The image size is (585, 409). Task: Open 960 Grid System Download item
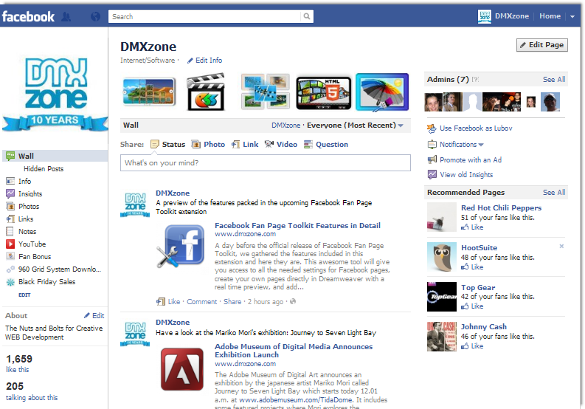54,269
